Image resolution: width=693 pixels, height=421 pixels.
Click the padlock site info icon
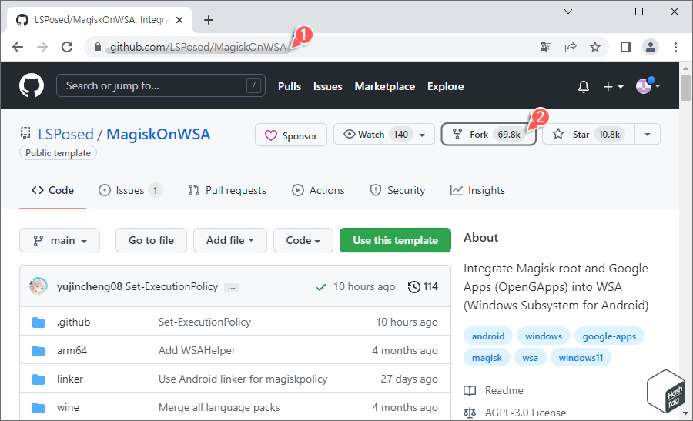coord(98,47)
